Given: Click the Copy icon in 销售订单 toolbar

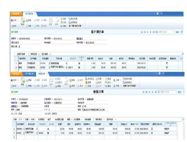Looking at the screenshot, I should pyautogui.click(x=27, y=80).
